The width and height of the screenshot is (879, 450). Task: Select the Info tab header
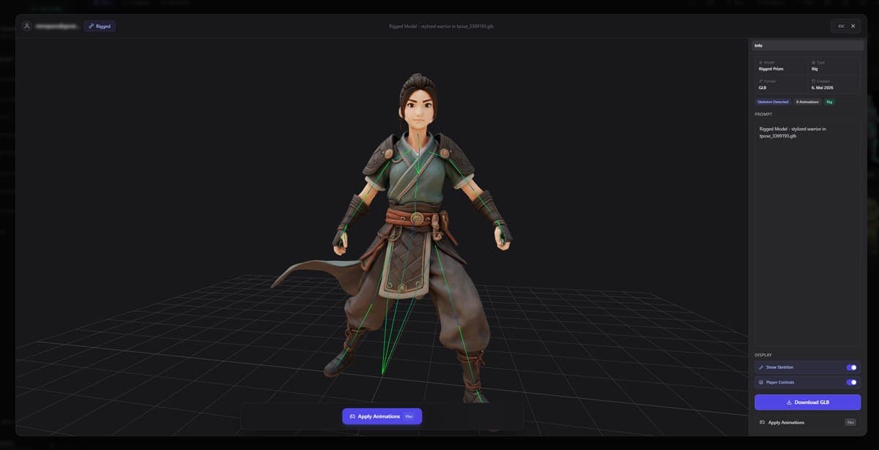coord(807,45)
